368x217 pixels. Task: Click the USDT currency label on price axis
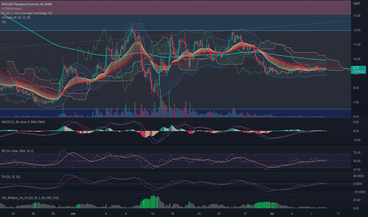357,4
